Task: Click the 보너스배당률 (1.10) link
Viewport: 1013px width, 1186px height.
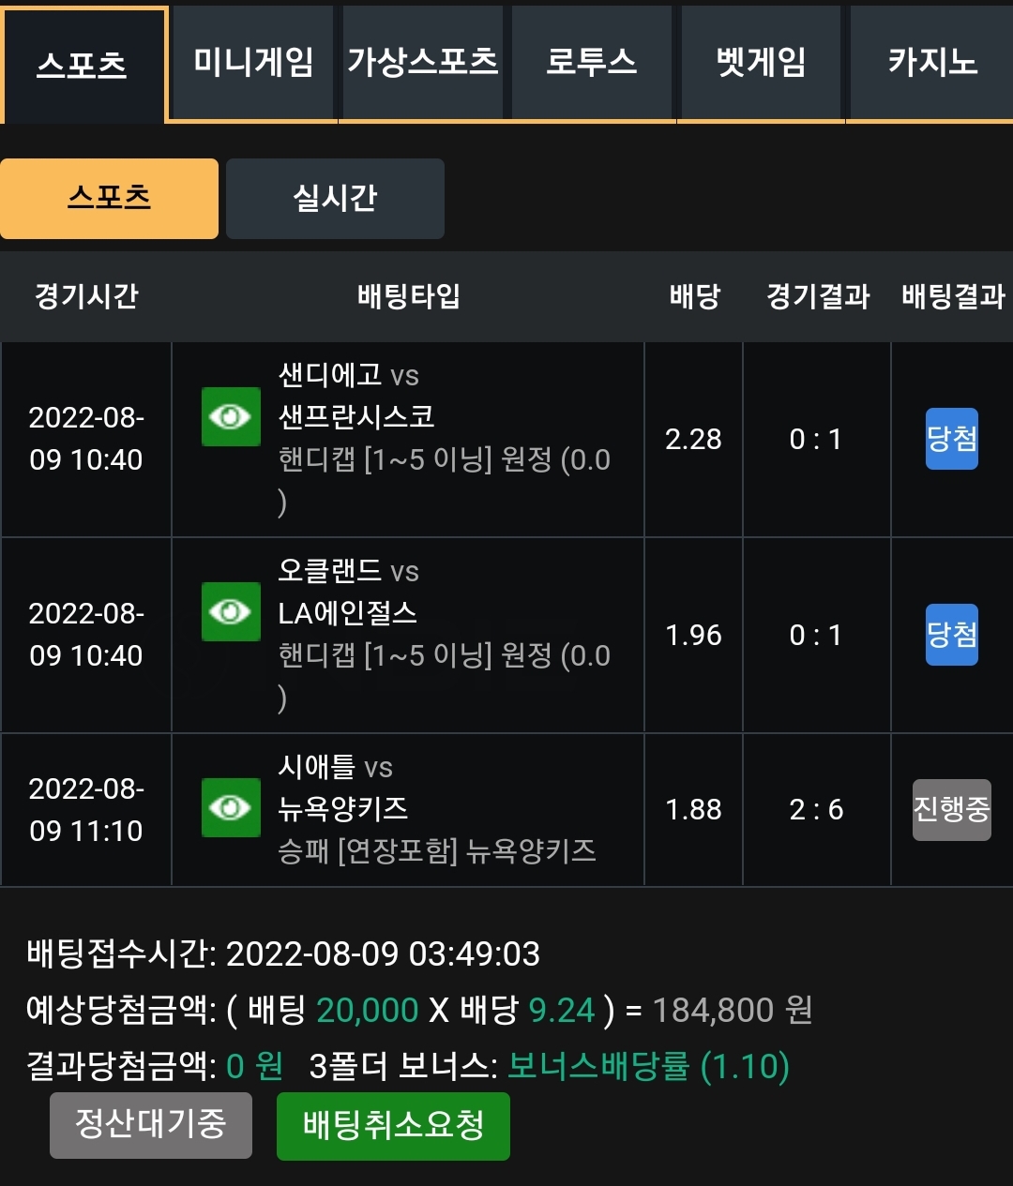Action: 649,1066
